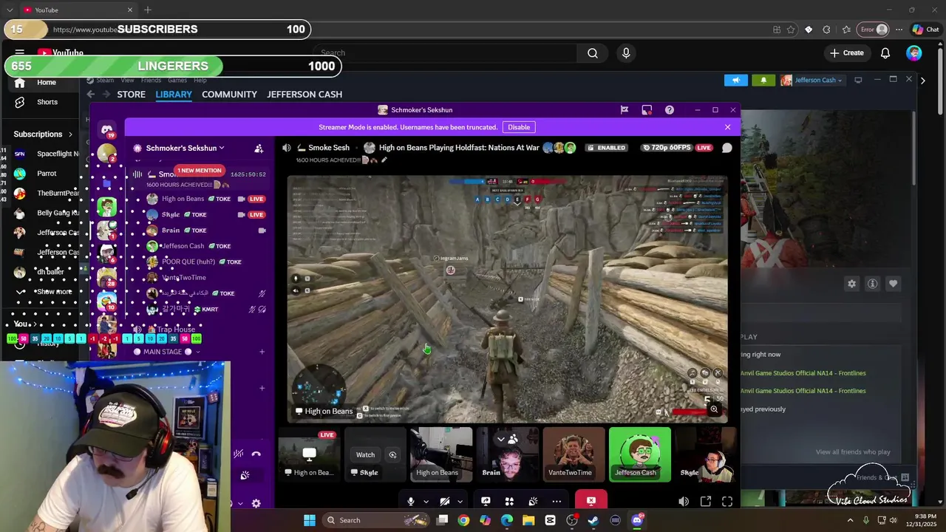Click Steam game settings gear icon
The width and height of the screenshot is (946, 532).
point(852,284)
